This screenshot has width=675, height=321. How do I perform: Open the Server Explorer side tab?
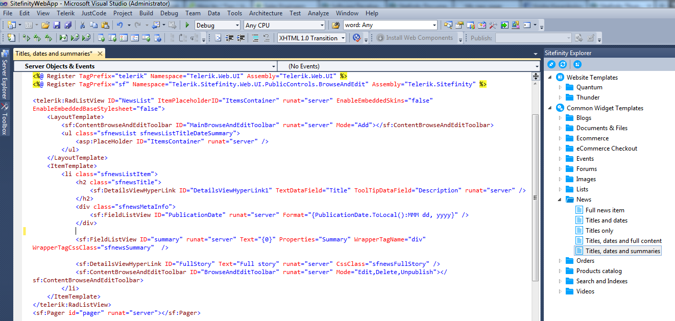(5, 74)
